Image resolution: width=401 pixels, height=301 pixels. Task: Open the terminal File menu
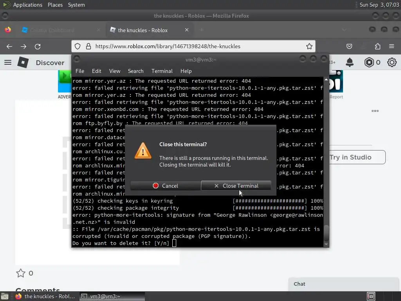click(x=80, y=71)
